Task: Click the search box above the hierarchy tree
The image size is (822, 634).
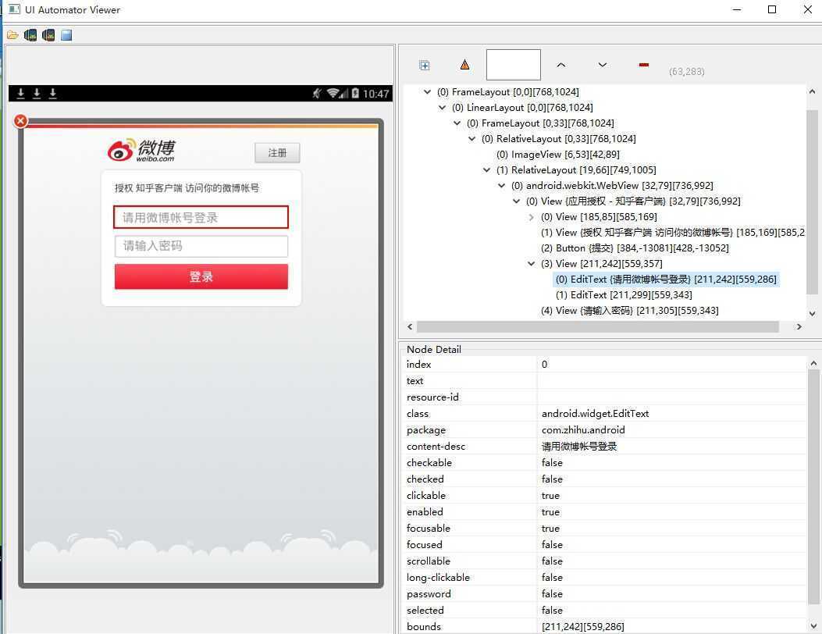Action: [513, 65]
